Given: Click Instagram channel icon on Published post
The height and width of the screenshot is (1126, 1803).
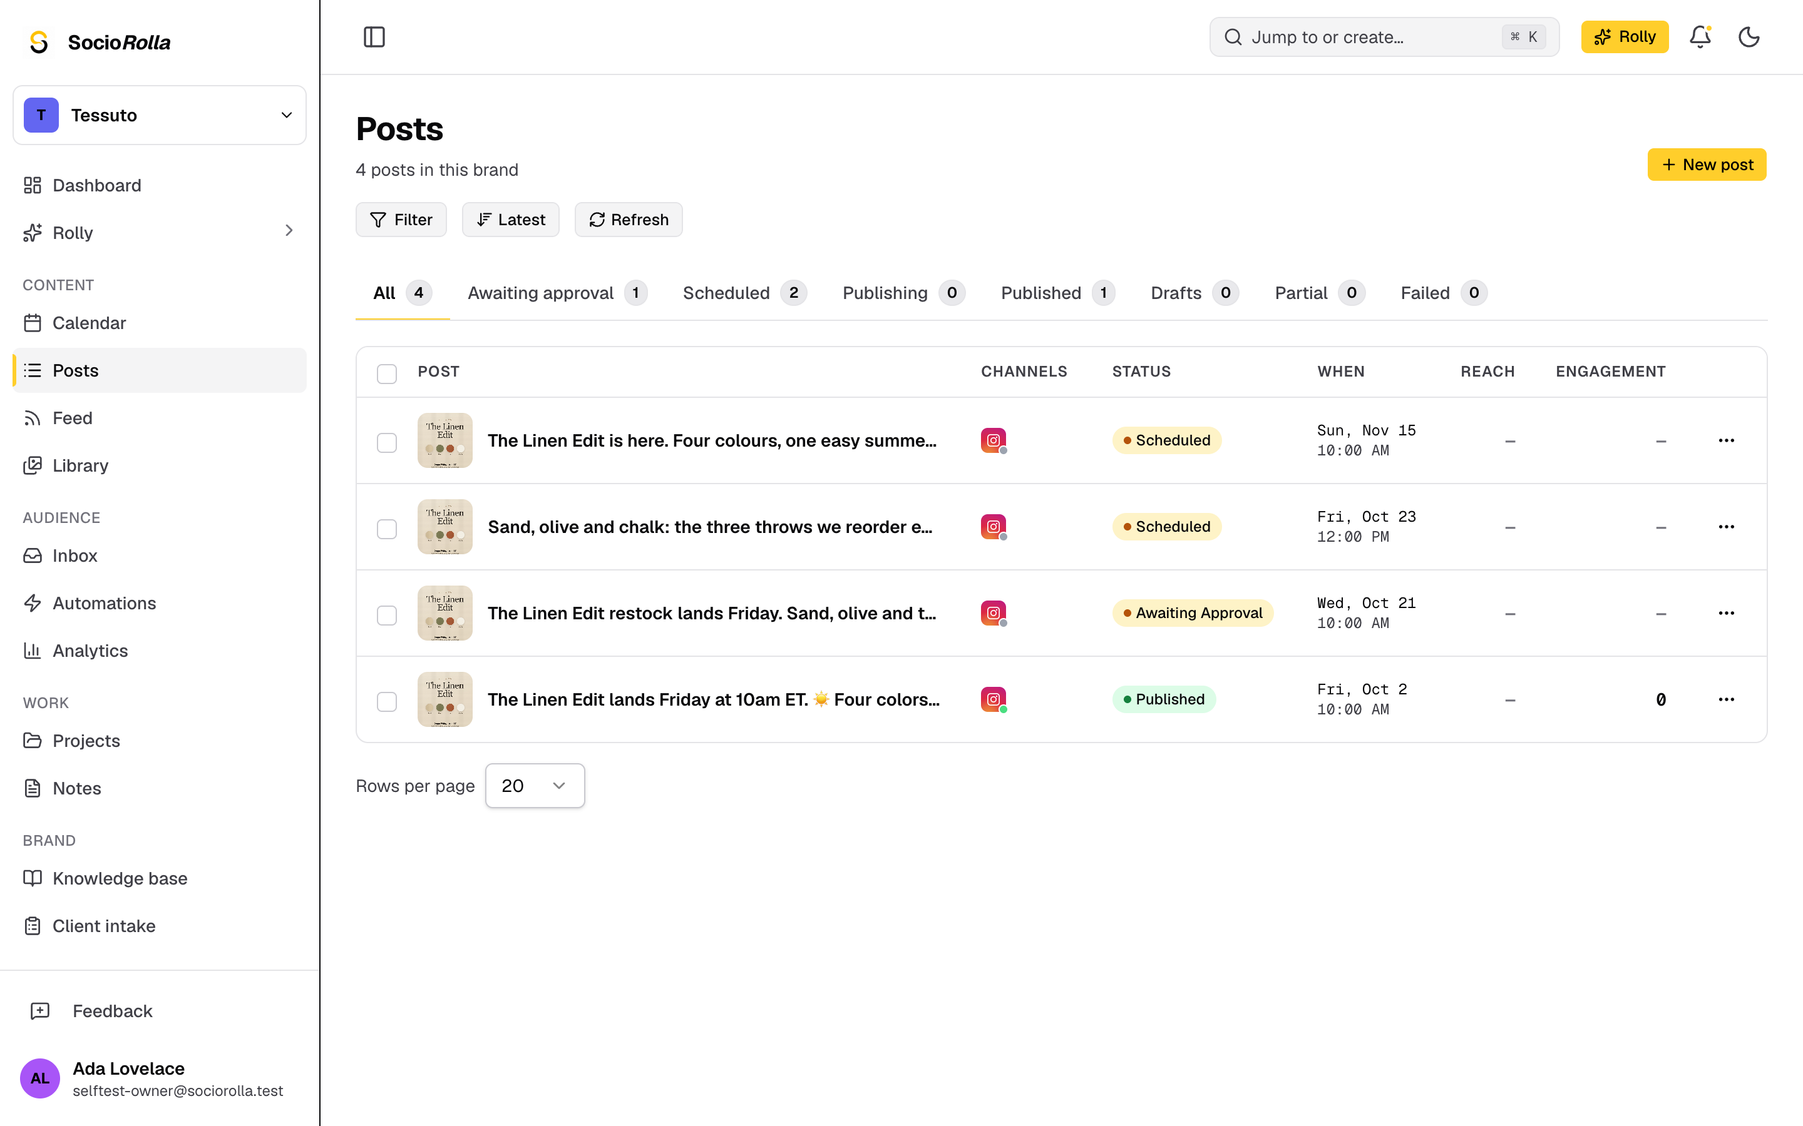Looking at the screenshot, I should click(x=993, y=699).
